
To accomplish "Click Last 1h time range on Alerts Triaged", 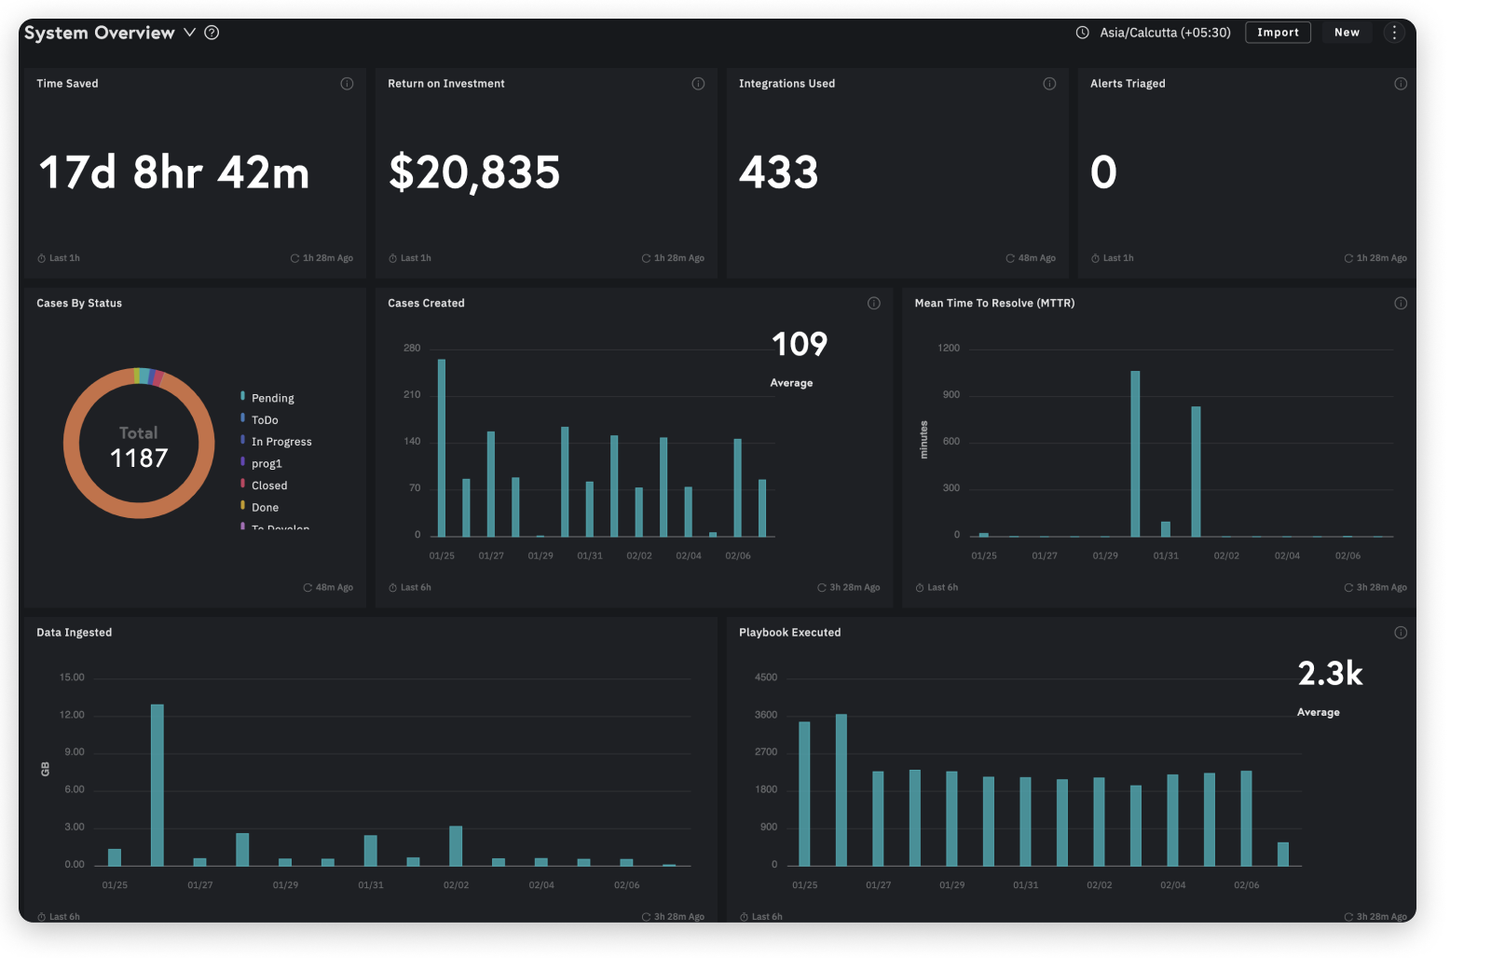I will tap(1113, 258).
